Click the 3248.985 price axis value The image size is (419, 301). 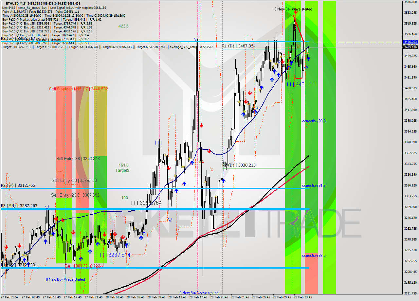[410, 239]
